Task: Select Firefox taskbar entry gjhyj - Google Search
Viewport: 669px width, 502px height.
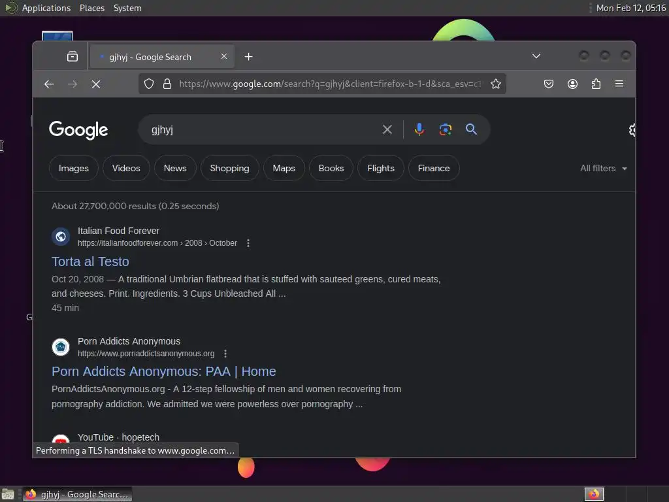Action: coord(77,494)
